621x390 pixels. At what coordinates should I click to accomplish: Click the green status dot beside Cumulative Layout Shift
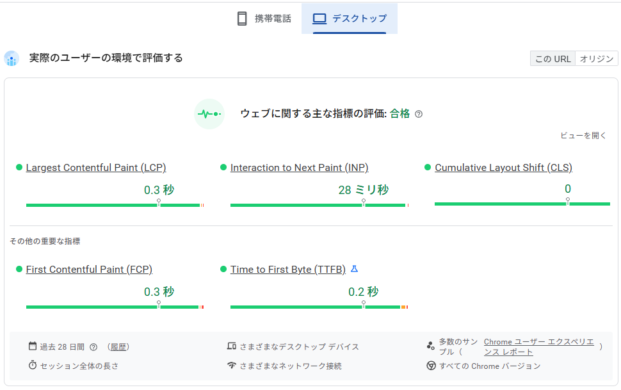(x=427, y=167)
